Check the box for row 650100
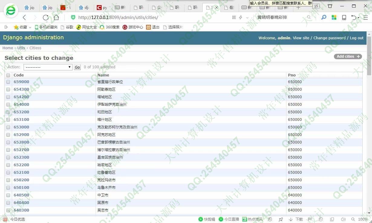The height and width of the screenshot is (223, 372). (x=8, y=188)
